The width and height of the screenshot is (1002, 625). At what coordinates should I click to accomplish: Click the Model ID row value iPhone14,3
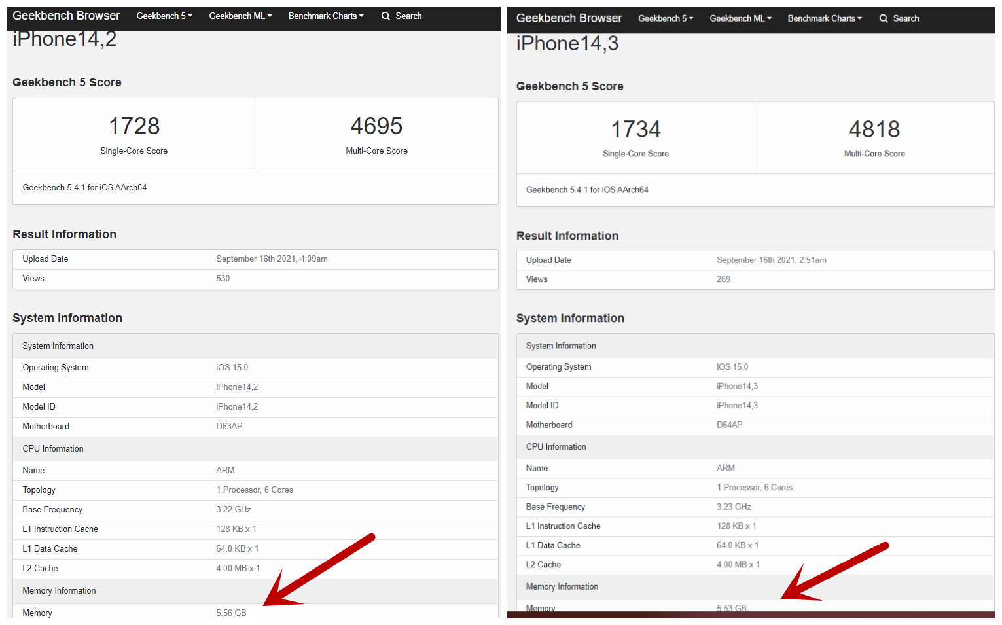tap(737, 406)
